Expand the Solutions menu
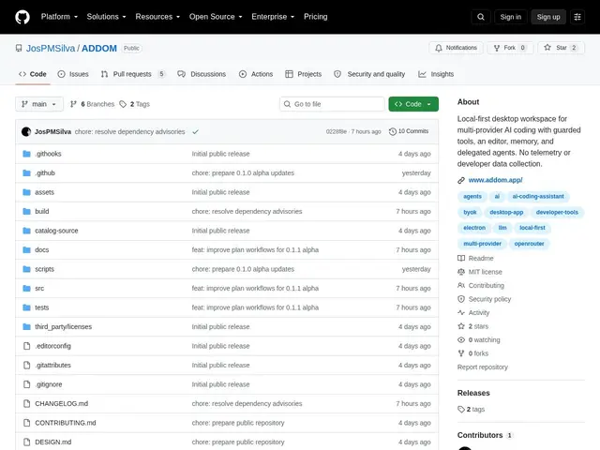 tap(106, 17)
